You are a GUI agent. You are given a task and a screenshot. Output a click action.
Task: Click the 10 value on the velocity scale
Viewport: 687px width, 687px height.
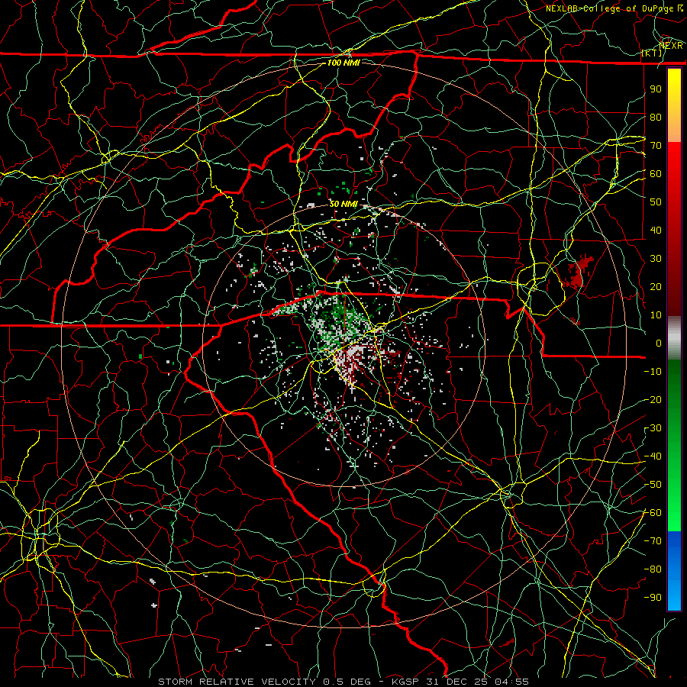click(x=656, y=315)
